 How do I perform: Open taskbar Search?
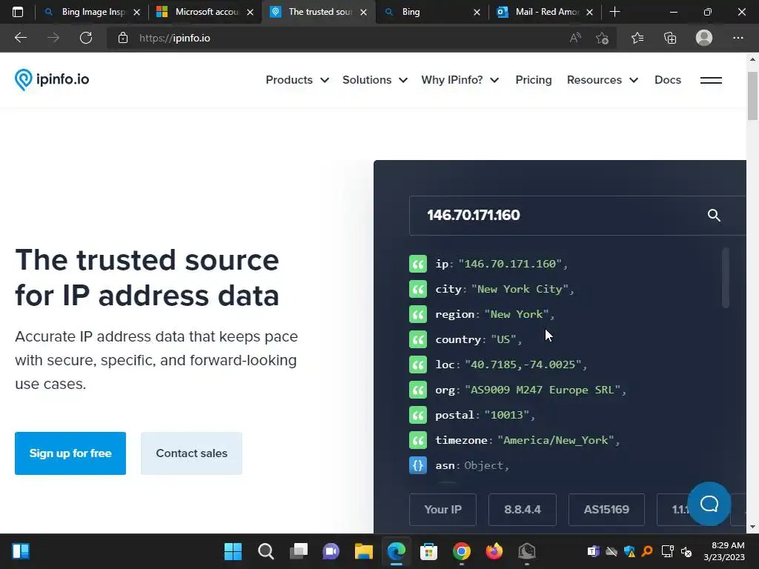(266, 551)
